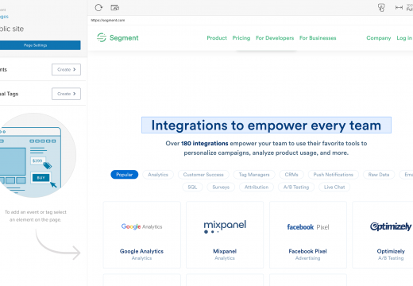Click the '180 integrations' bold text
The image size is (413, 286).
(x=205, y=143)
